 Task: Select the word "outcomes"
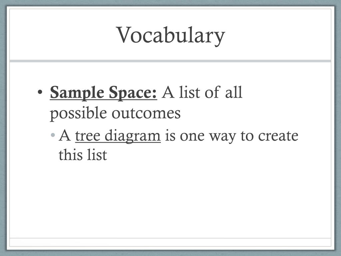tap(146, 113)
